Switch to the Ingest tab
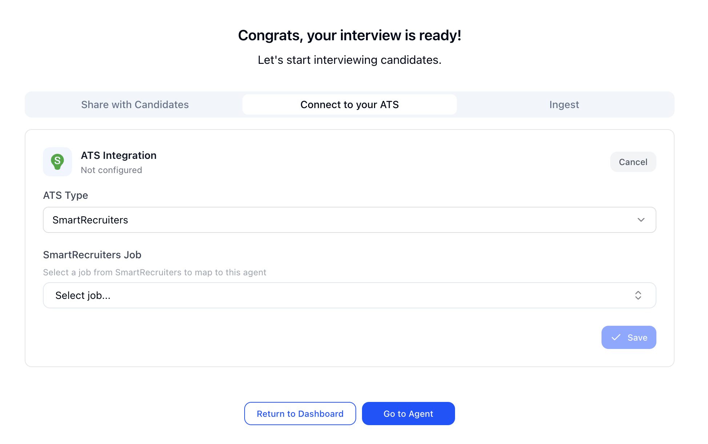Viewport: 708px width, 444px height. pos(564,104)
